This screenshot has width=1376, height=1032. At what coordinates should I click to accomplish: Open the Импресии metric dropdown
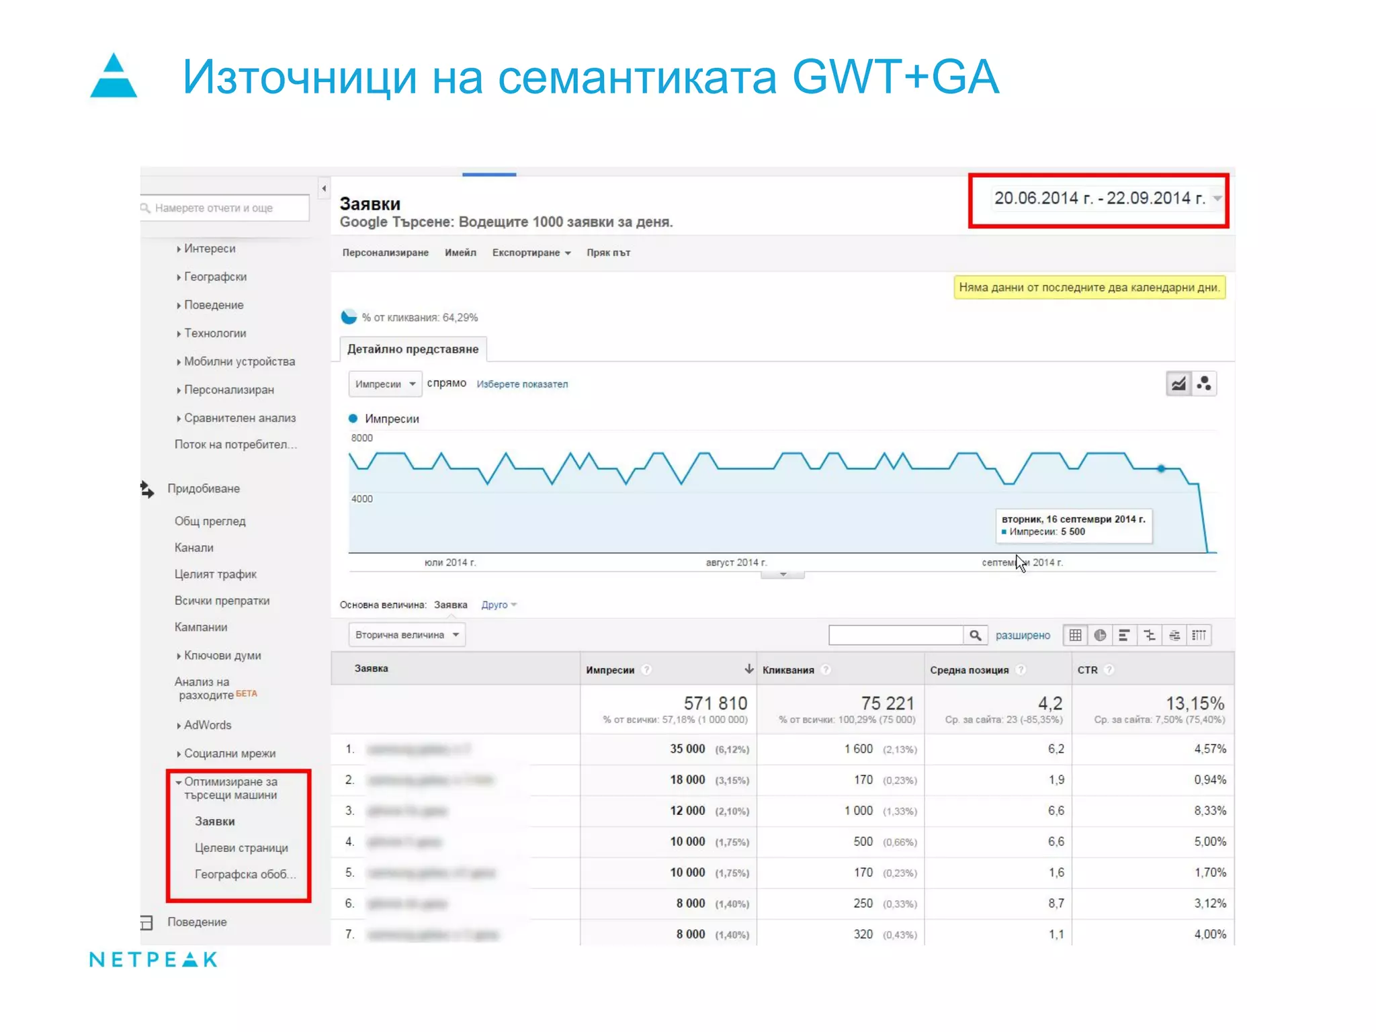tap(385, 384)
